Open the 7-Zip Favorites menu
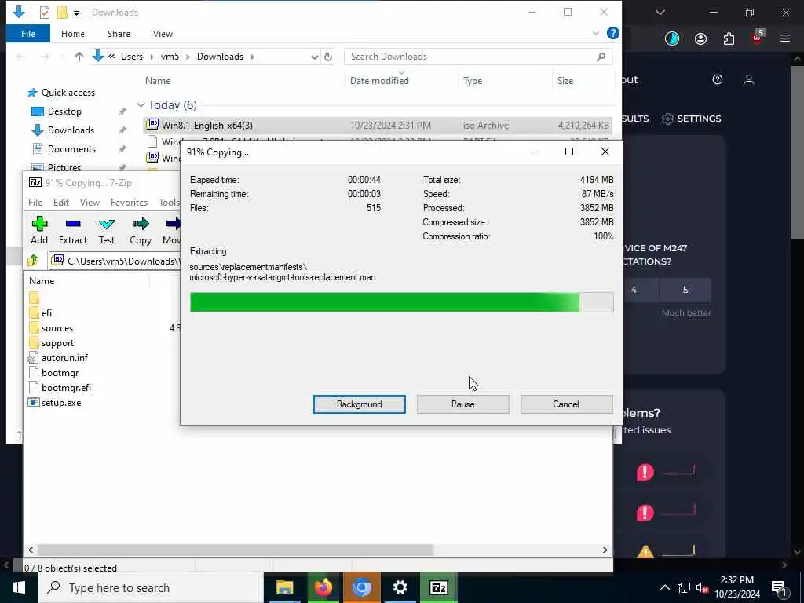Image resolution: width=804 pixels, height=603 pixels. 129,203
